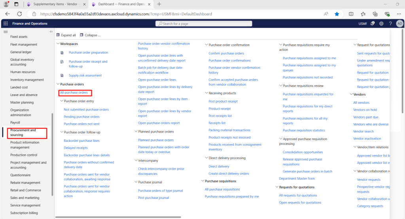Select the Payroll module

point(15,123)
